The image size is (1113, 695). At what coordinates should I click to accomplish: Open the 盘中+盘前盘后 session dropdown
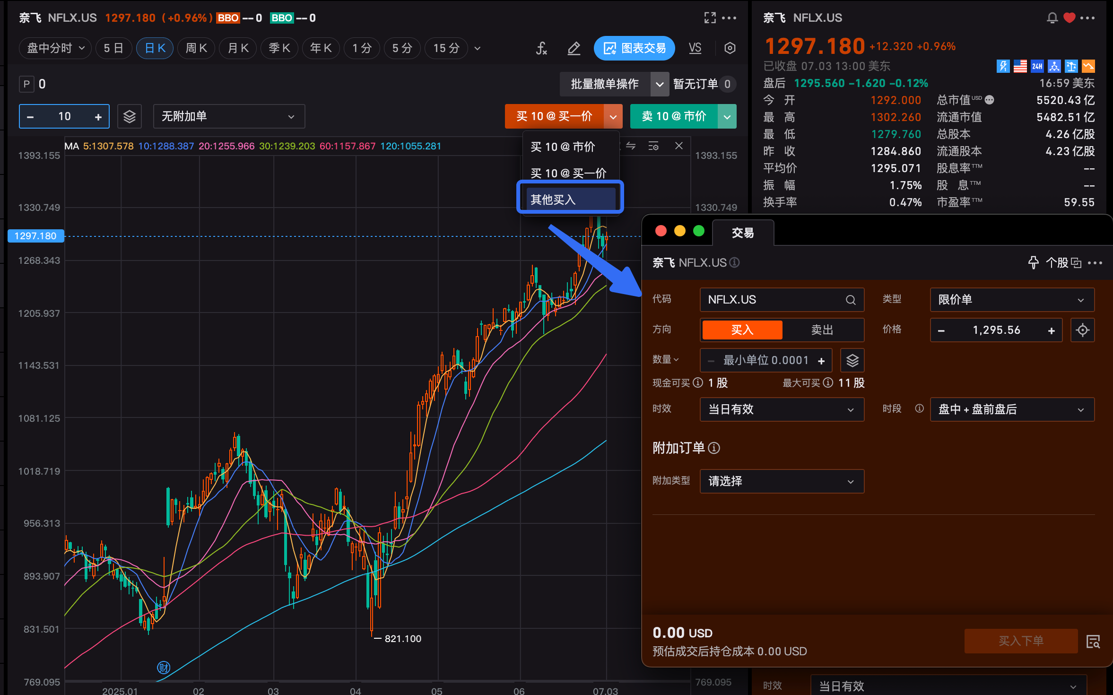pyautogui.click(x=1012, y=409)
